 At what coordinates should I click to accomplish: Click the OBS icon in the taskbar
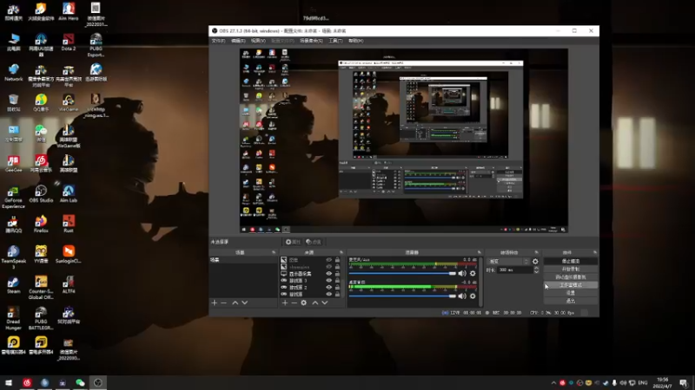point(98,382)
